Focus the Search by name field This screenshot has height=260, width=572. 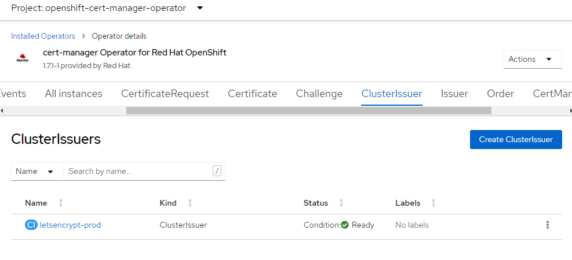138,171
